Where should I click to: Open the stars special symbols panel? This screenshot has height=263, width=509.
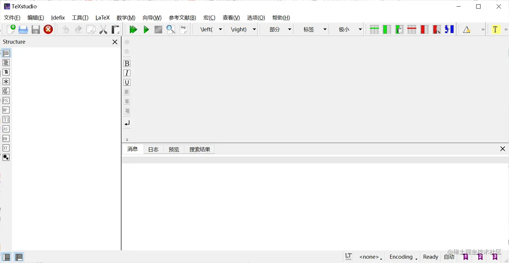[x=6, y=157]
